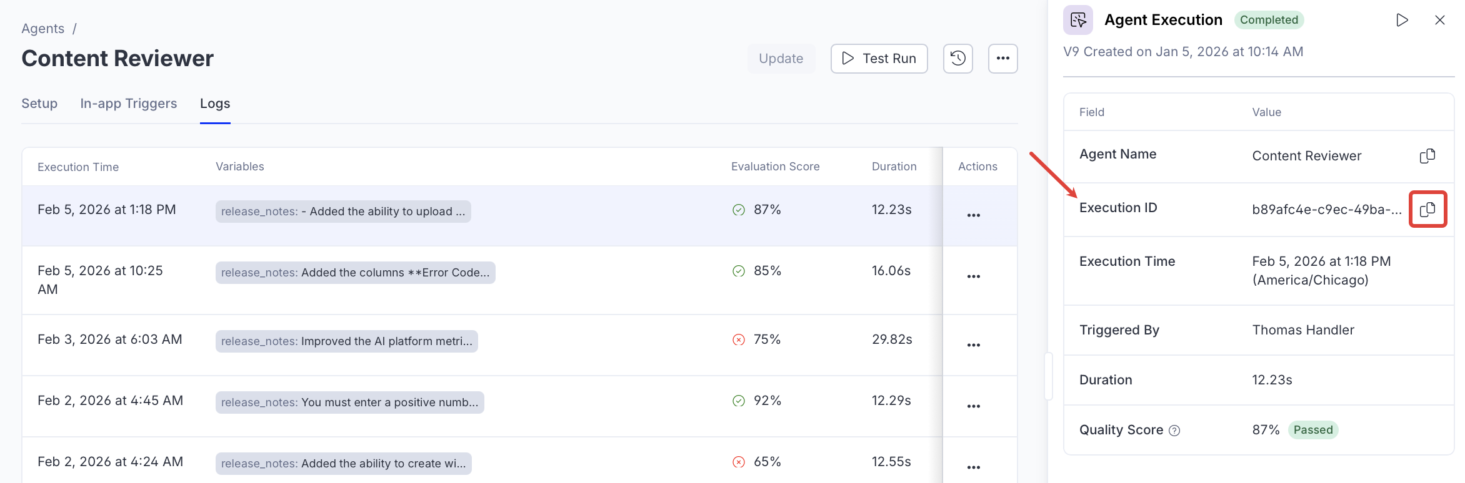1465x483 pixels.
Task: Run the agent execution with the play icon
Action: tap(1402, 20)
